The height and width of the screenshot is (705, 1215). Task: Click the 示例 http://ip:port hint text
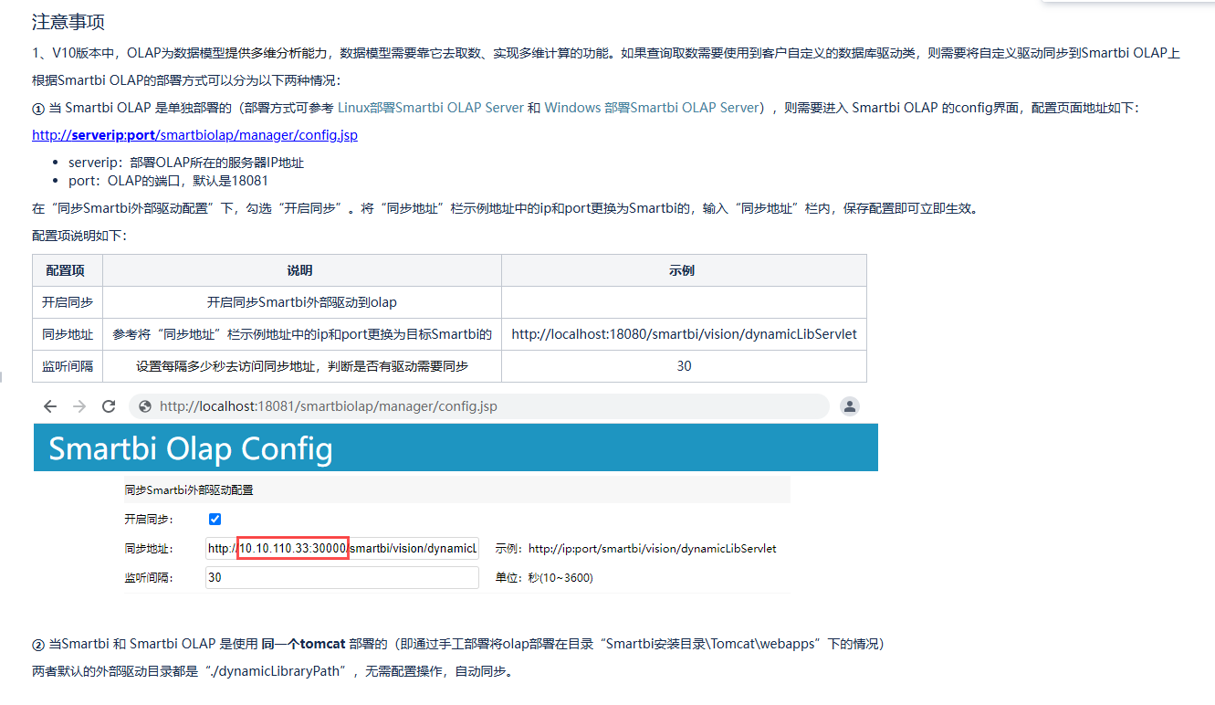pos(635,549)
